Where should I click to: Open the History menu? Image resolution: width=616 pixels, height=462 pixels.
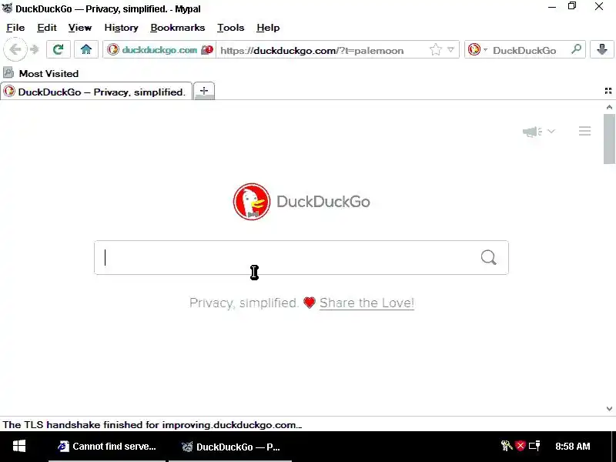pos(121,28)
